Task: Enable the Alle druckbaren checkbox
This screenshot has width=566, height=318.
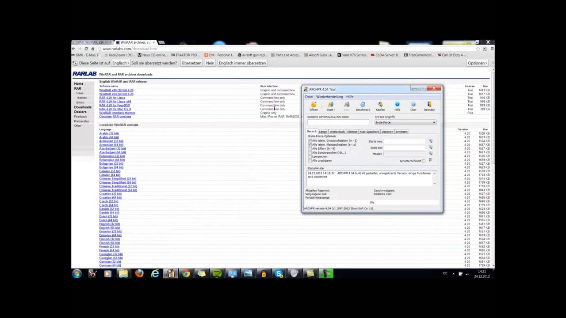Action: (310, 160)
